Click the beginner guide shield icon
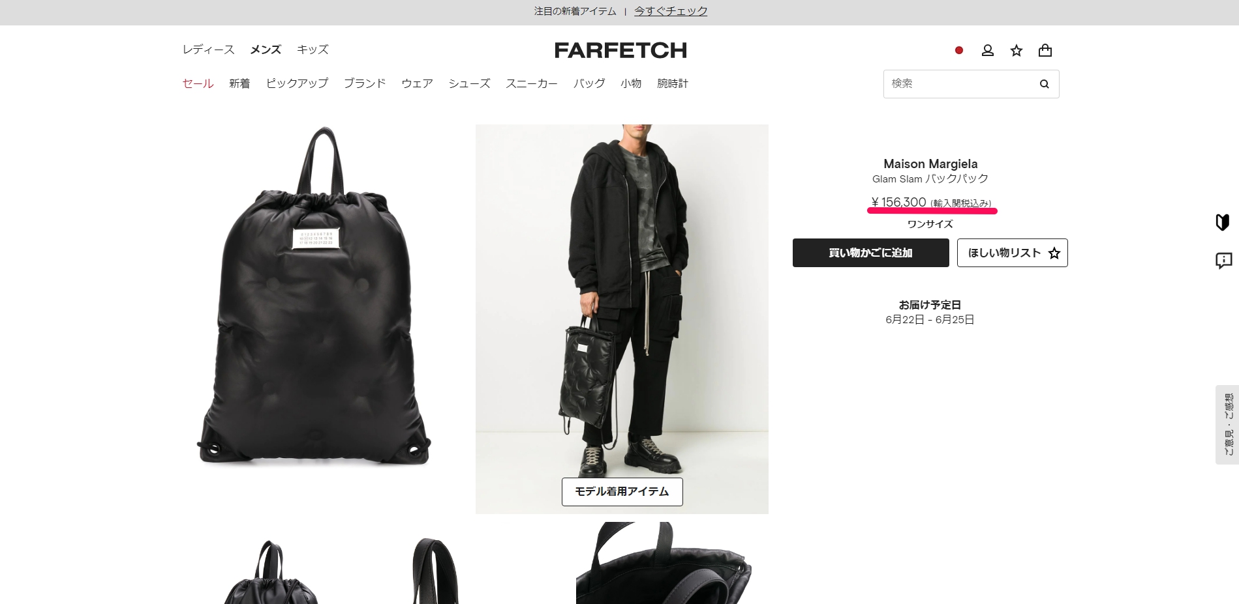Screen dimensions: 1239x604 [1223, 222]
